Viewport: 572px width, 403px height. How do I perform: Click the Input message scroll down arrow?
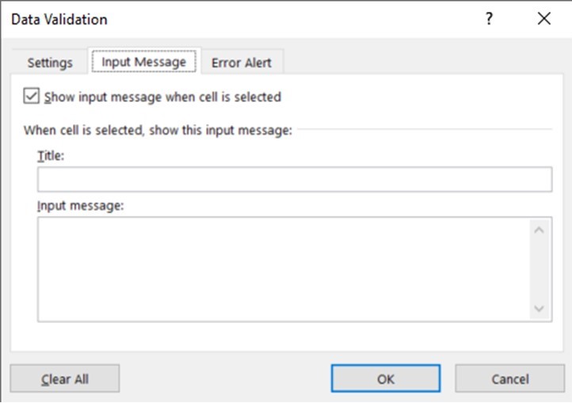click(x=539, y=308)
